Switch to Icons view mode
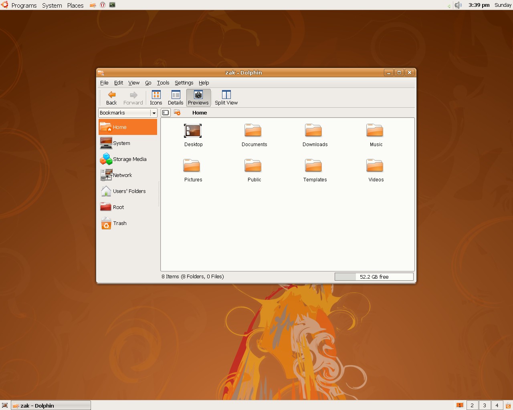 pos(156,98)
